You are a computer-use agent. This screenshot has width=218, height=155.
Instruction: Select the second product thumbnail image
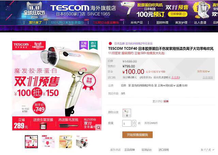tap(48, 141)
